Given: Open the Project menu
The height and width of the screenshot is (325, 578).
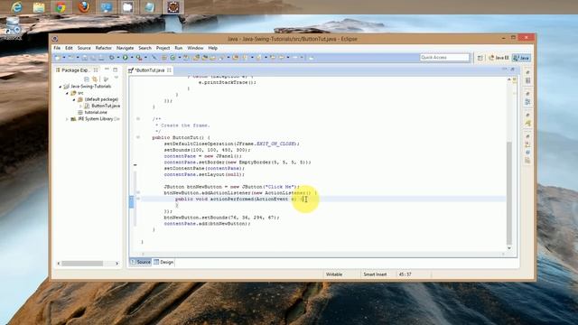Looking at the screenshot, I should click(x=163, y=48).
